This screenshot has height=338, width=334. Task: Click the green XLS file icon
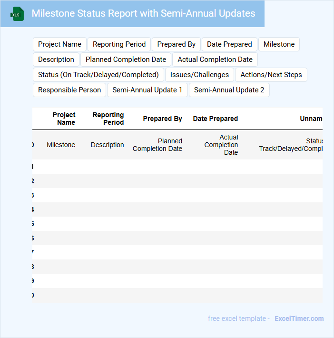pyautogui.click(x=18, y=14)
